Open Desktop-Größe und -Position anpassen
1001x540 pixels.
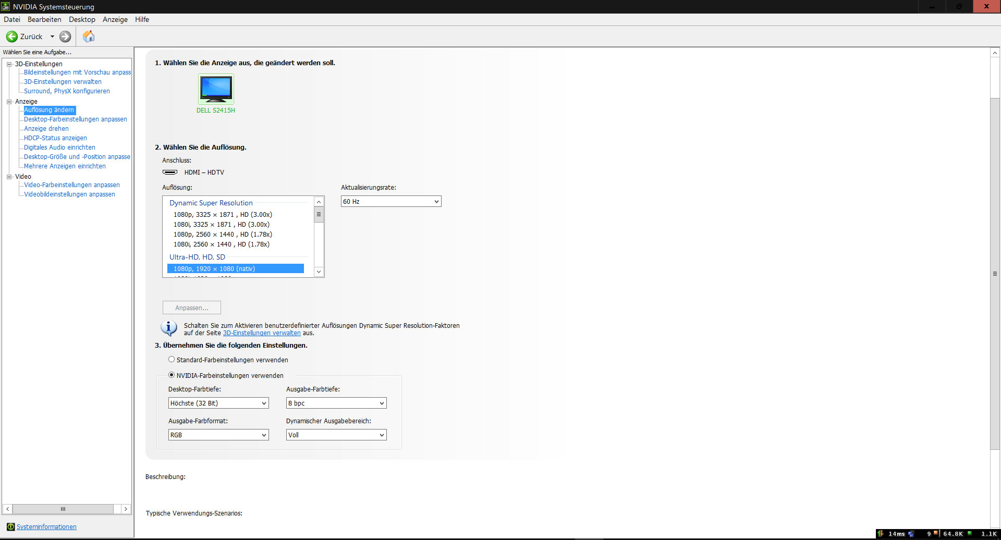(x=77, y=157)
